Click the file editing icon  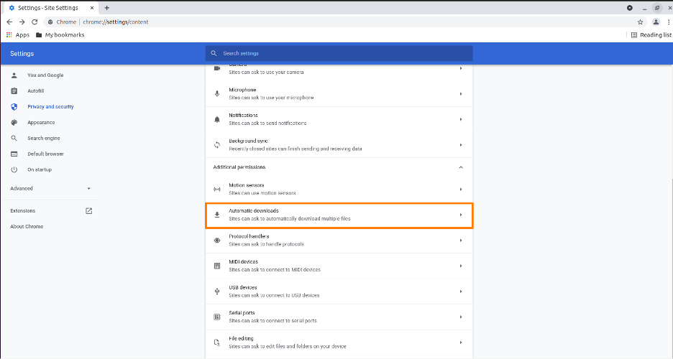pos(217,342)
